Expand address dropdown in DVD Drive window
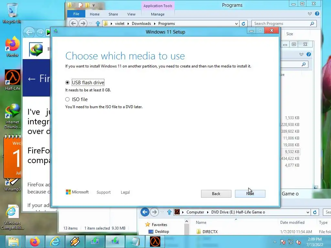The height and width of the screenshot is (248, 331). (x=308, y=212)
